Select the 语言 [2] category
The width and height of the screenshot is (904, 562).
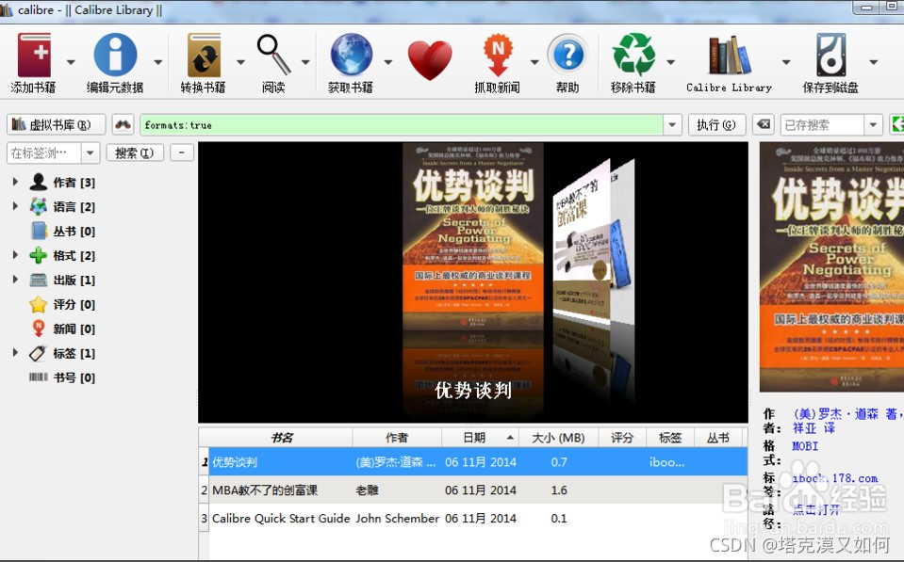(74, 207)
